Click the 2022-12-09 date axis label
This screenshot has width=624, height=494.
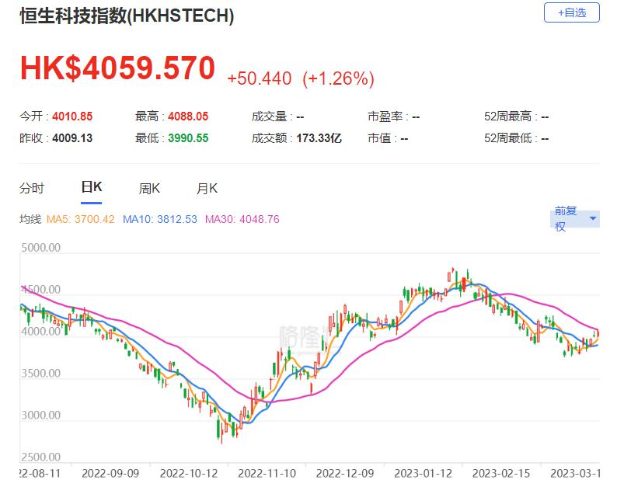click(x=345, y=473)
